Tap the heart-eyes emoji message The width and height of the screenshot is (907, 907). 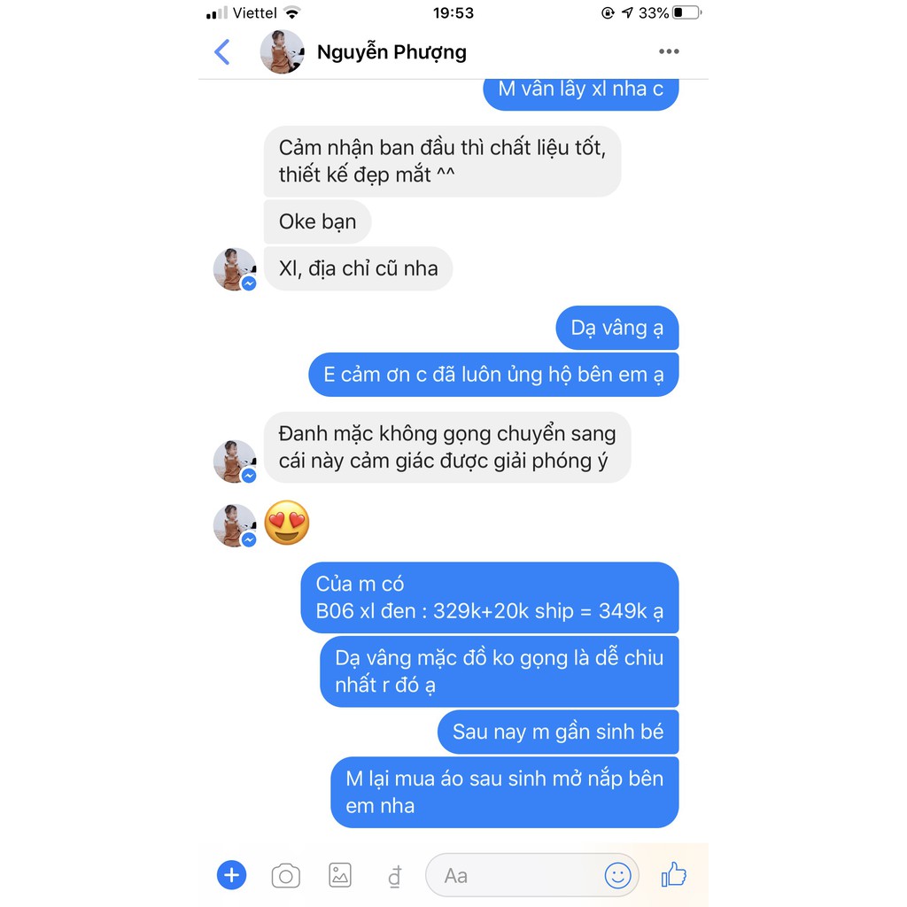coord(287,523)
